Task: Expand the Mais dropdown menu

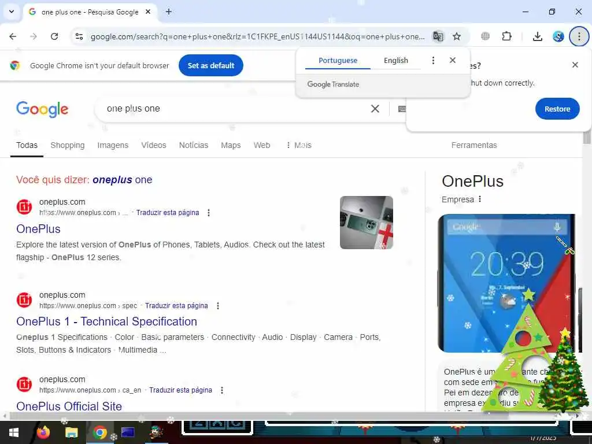Action: (299, 145)
